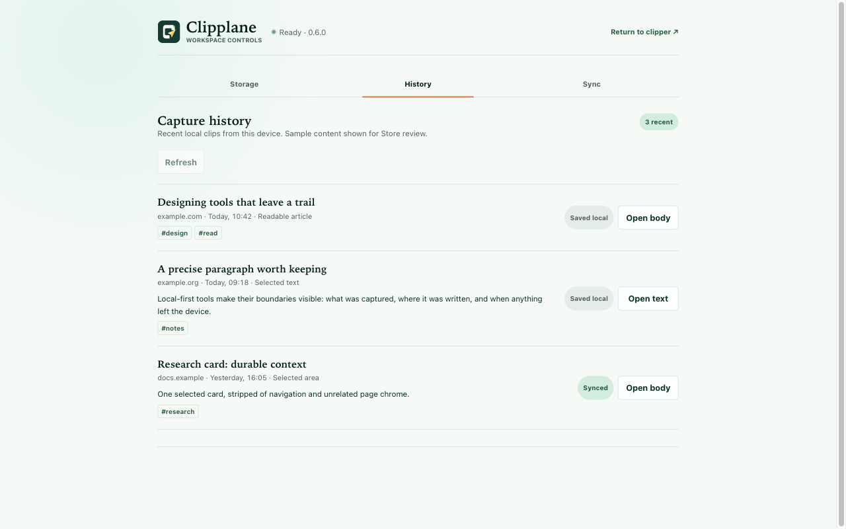Click the Synced status badge
The height and width of the screenshot is (529, 846).
[596, 388]
